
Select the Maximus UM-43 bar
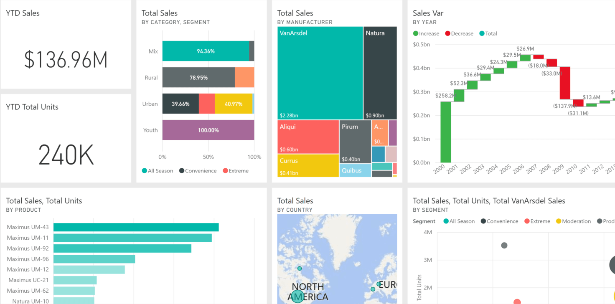coord(136,227)
